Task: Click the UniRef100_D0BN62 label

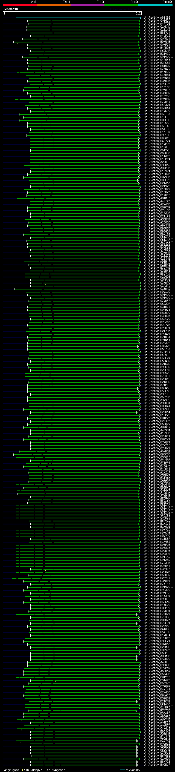Action: (157, 388)
